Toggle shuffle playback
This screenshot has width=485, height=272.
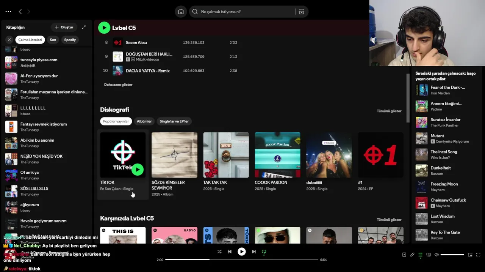point(219,252)
